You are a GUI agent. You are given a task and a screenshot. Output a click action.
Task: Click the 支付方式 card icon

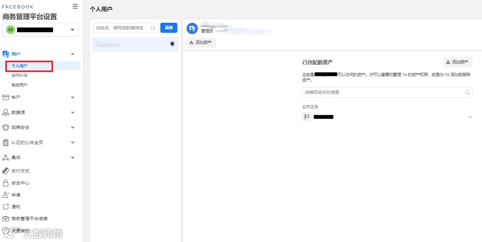coord(6,171)
